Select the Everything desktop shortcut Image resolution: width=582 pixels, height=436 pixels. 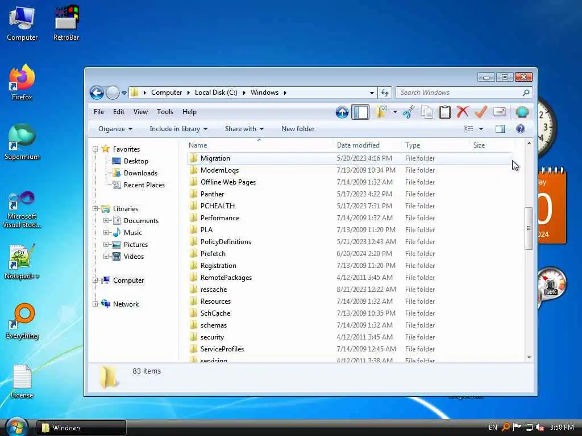(x=22, y=321)
